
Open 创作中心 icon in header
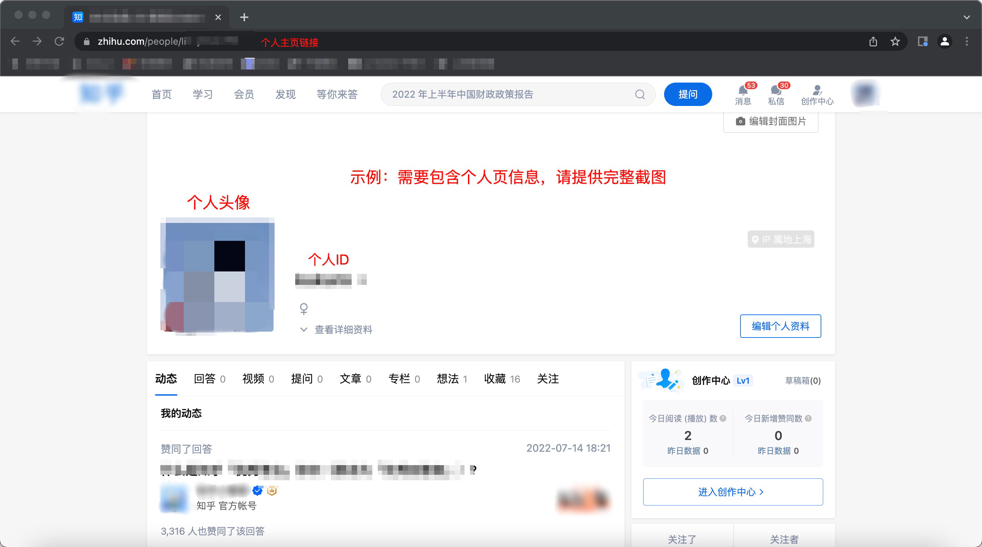coord(817,94)
